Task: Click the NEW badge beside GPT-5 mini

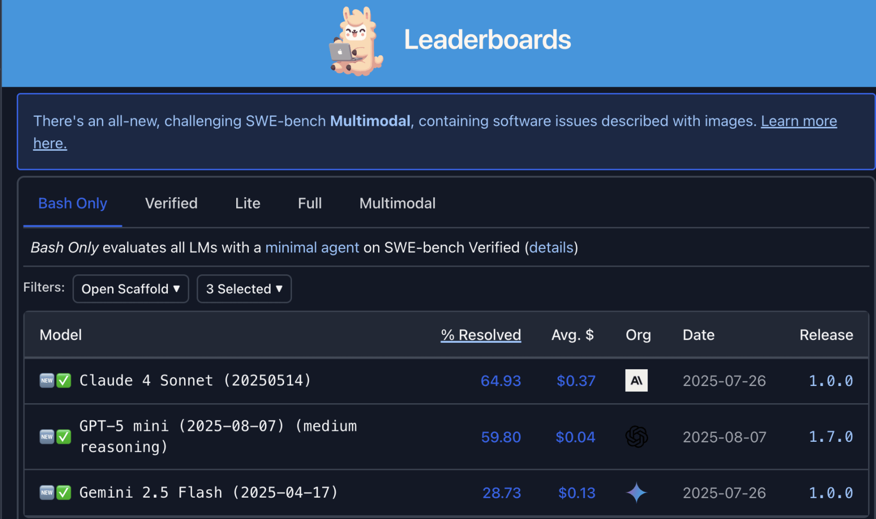Action: pos(47,437)
